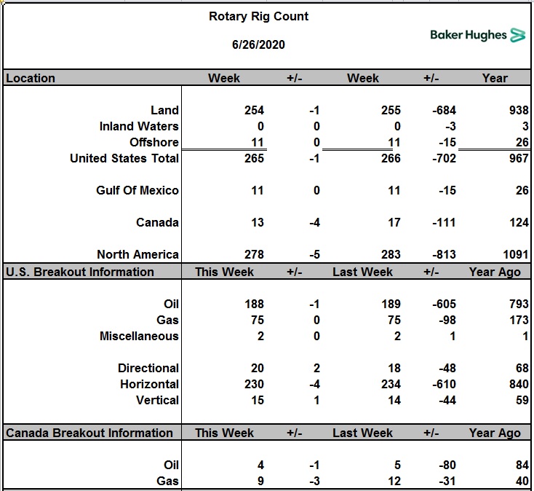Click Horizontal year-ago value 840
The image size is (534, 491).
518,384
